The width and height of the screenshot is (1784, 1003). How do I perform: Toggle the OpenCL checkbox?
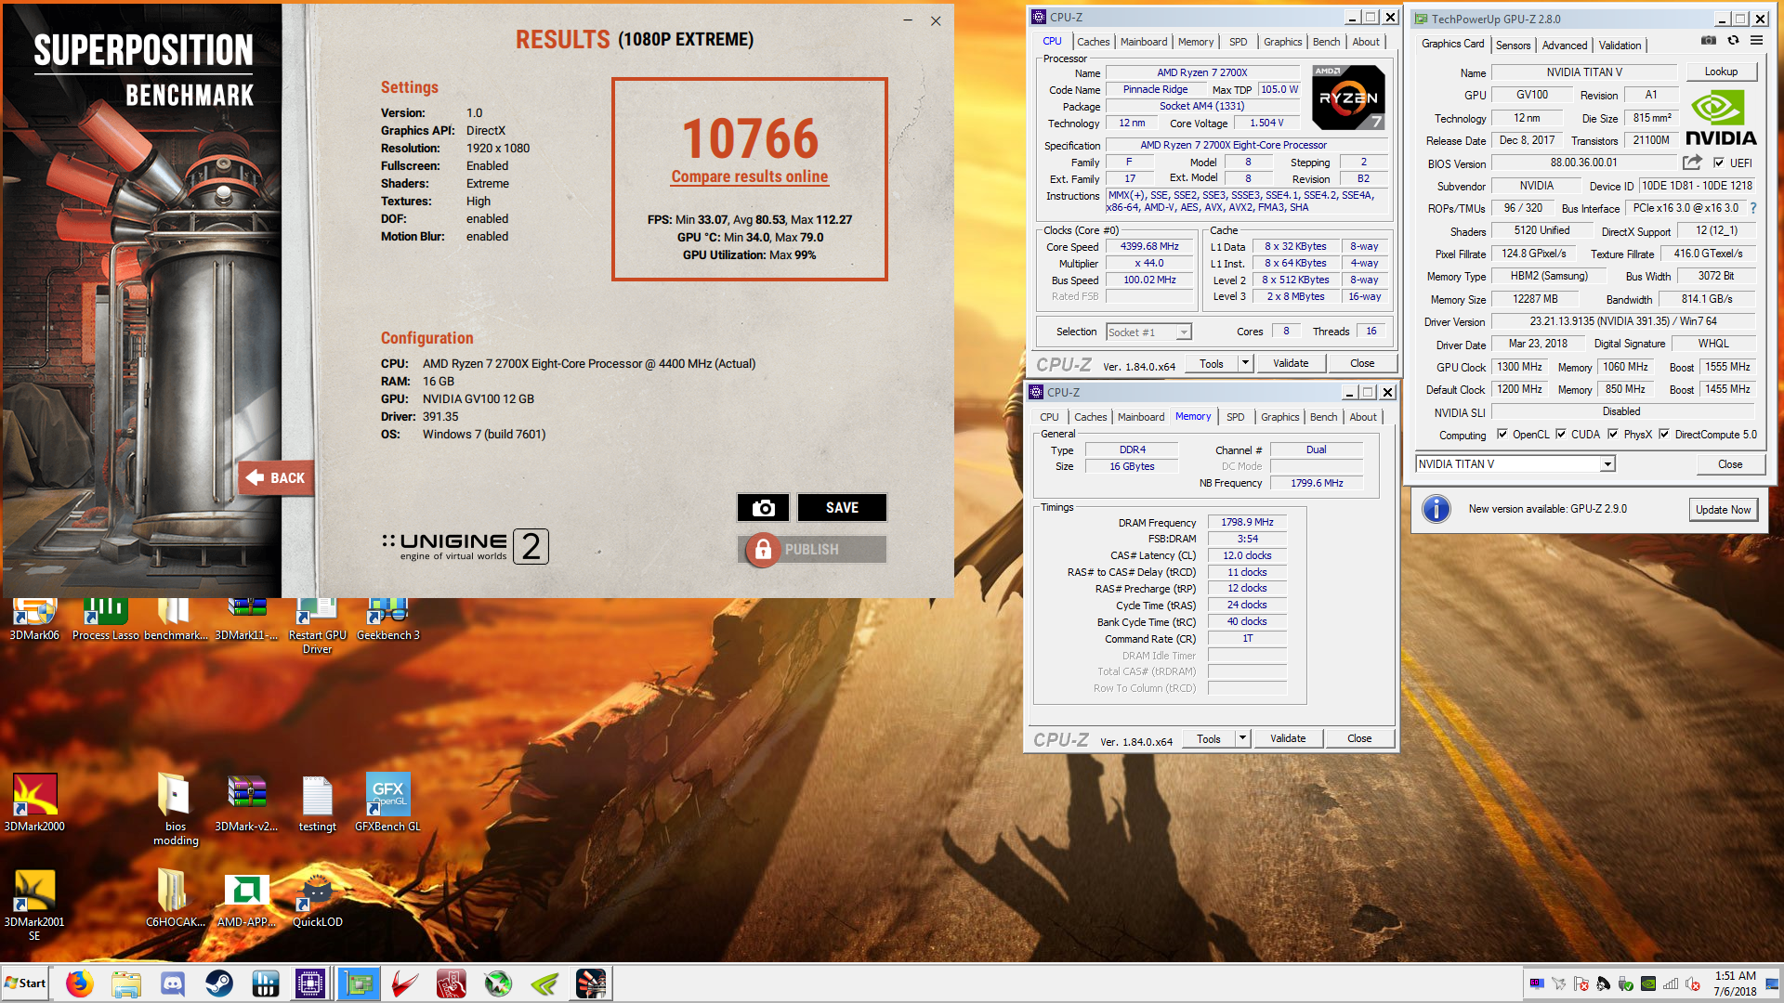[1502, 434]
